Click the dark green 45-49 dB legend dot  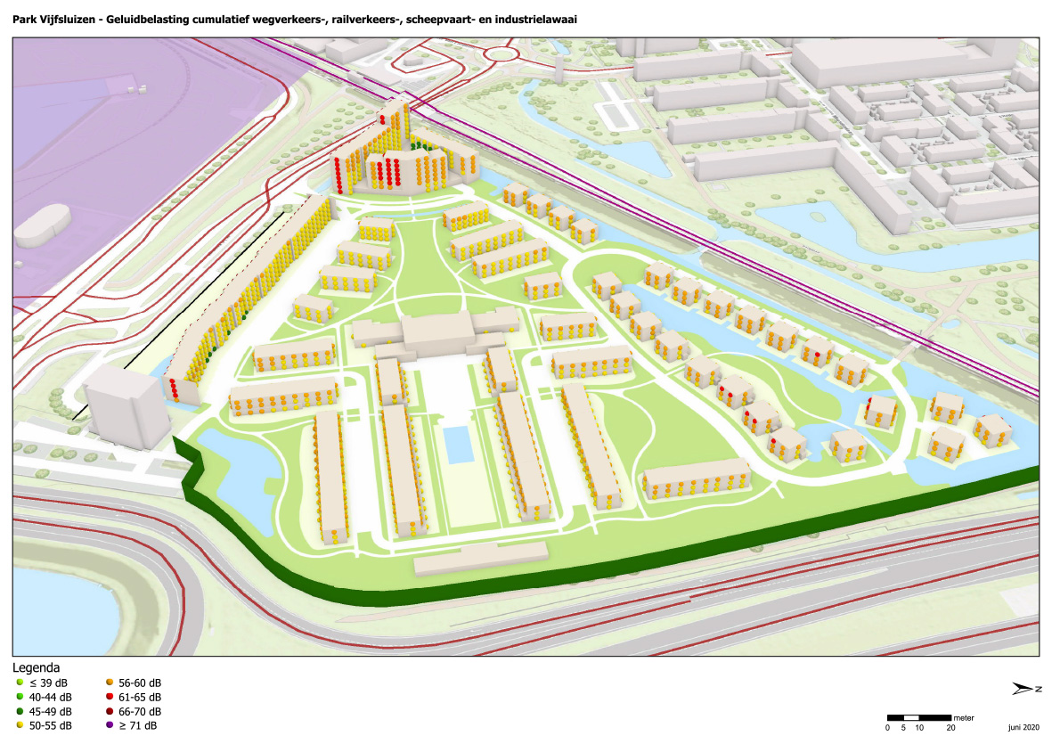tap(20, 711)
